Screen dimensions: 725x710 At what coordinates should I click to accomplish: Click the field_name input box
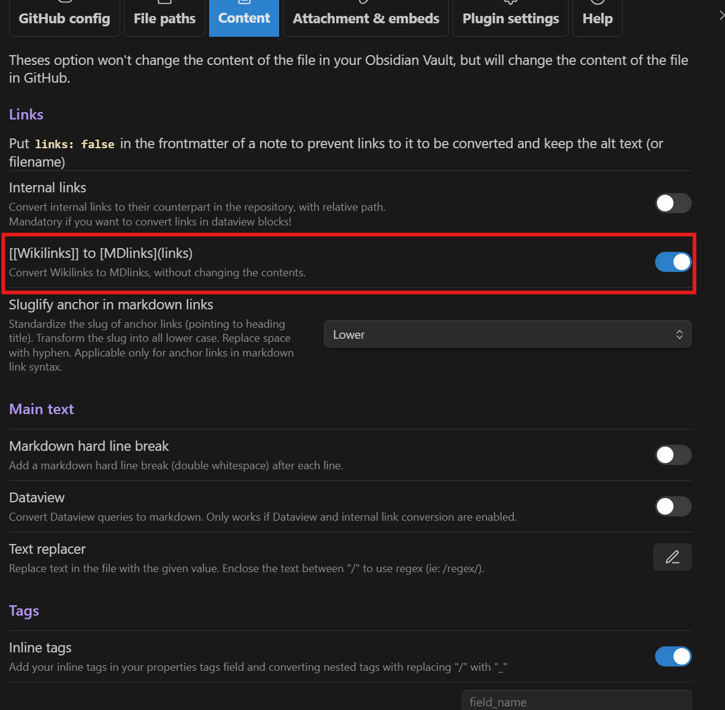point(577,701)
